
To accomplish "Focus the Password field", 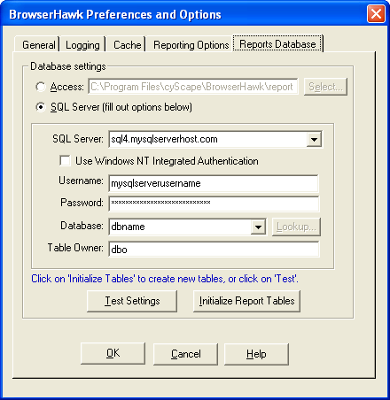I will click(214, 204).
